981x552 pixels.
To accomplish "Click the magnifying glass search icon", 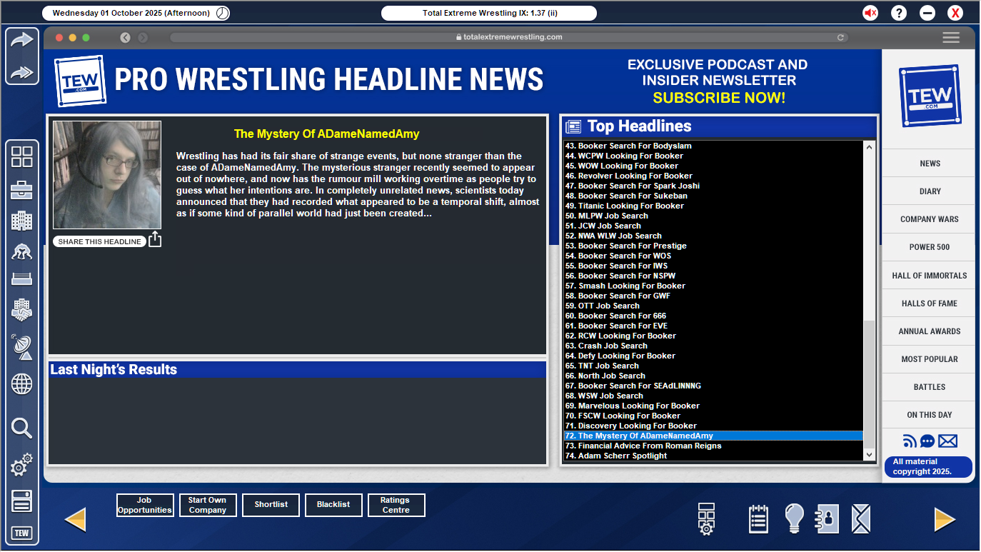I will (21, 428).
